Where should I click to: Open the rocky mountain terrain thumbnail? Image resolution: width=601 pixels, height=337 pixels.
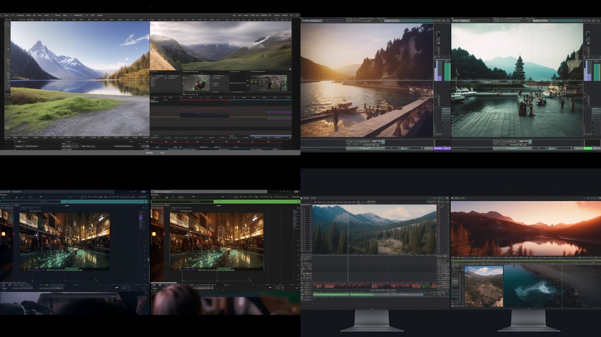[x=484, y=286]
